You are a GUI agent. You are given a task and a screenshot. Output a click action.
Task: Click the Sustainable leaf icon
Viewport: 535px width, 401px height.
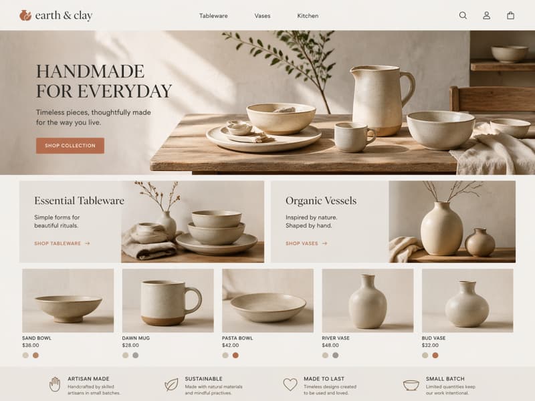[x=171, y=384]
